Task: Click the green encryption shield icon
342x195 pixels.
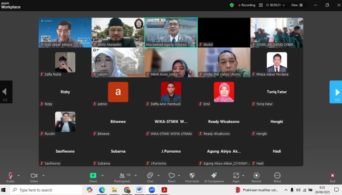Action: click(232, 5)
